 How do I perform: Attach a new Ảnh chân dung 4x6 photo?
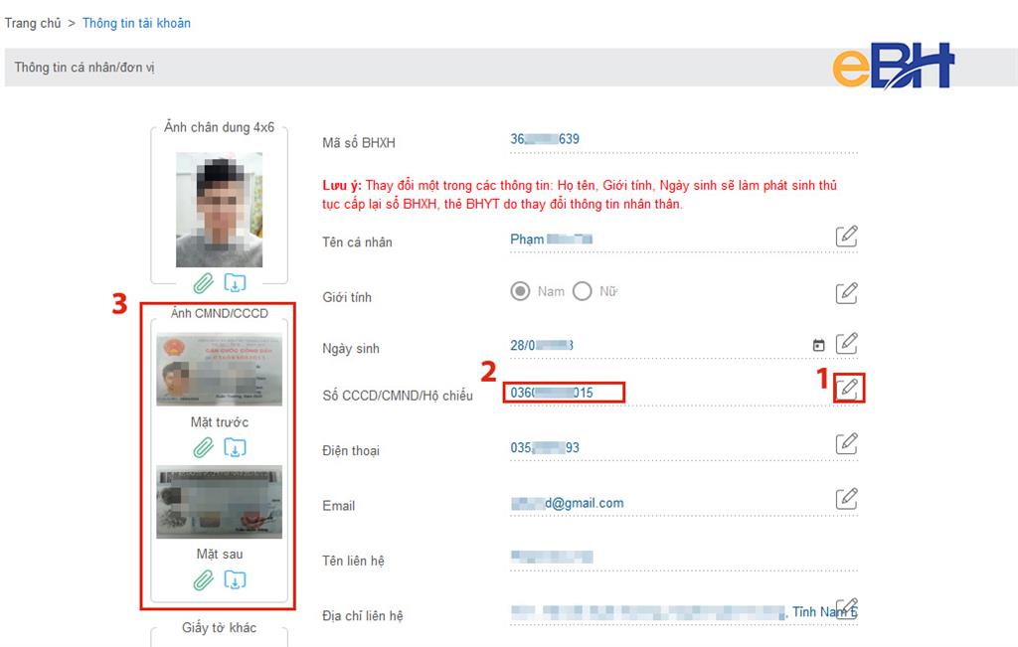(x=202, y=281)
